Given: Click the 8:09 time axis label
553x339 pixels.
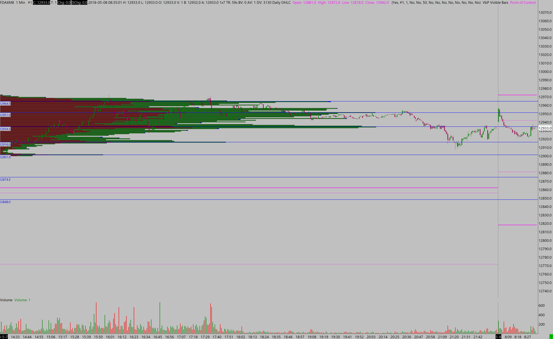Looking at the screenshot, I should click(508, 337).
